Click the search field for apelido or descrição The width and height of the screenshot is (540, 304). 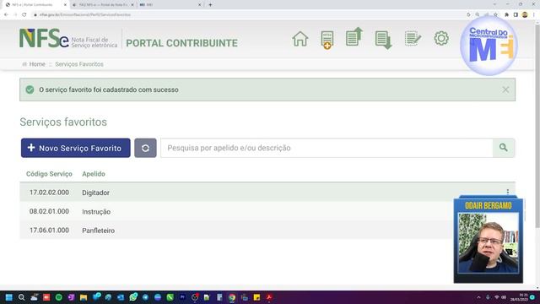click(x=327, y=148)
